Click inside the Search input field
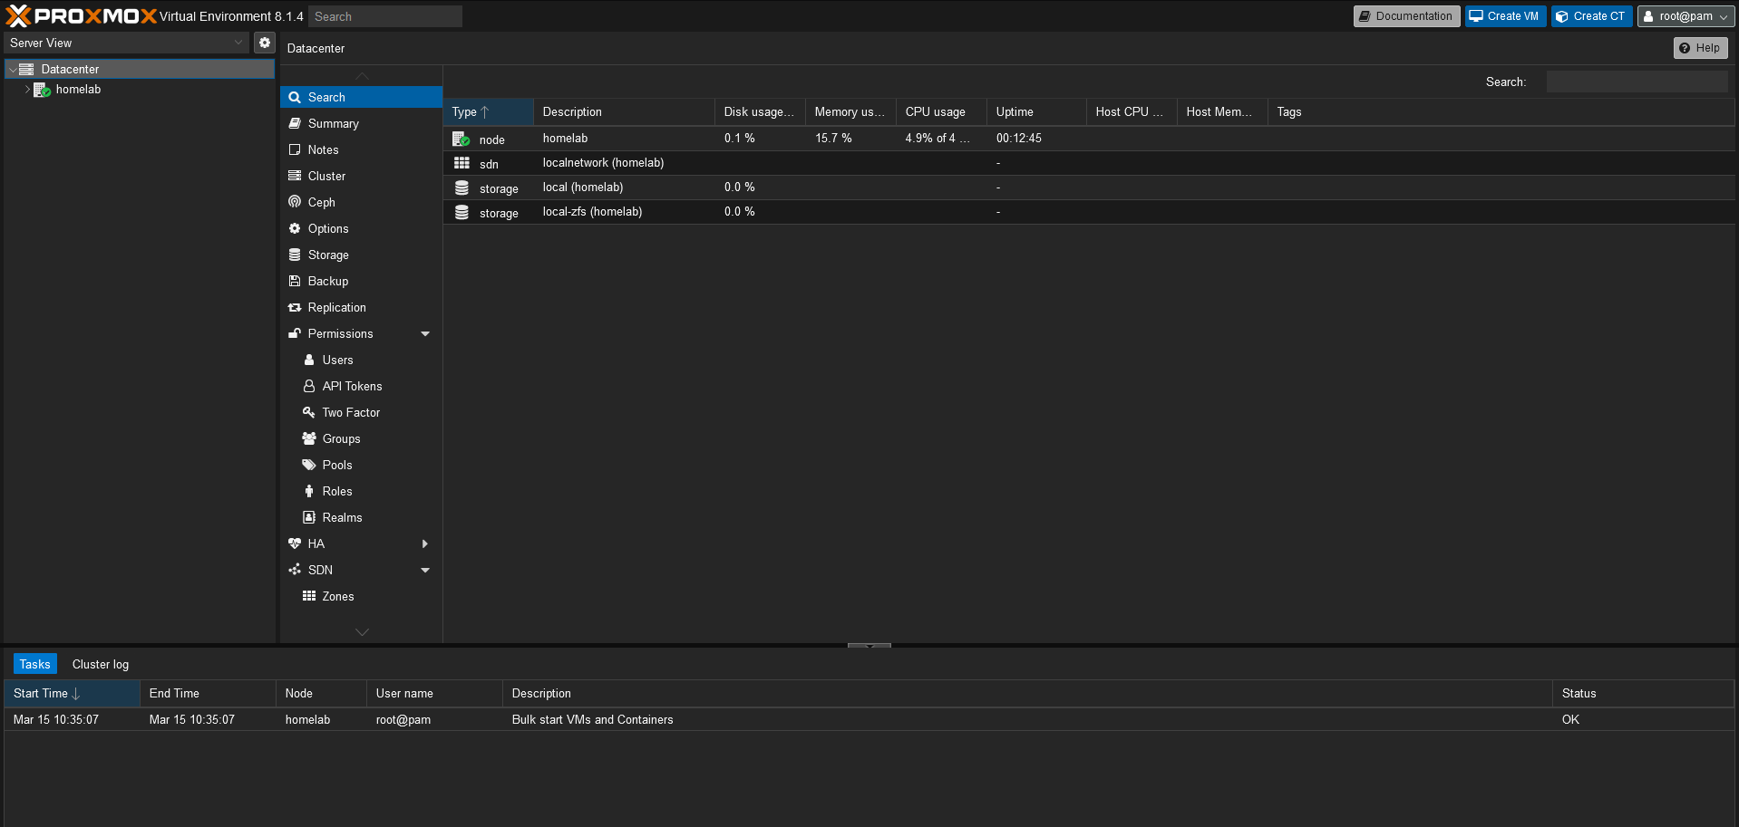This screenshot has width=1739, height=827. click(384, 15)
